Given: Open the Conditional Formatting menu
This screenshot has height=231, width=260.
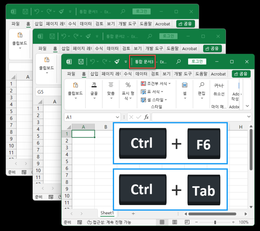Looking at the screenshot, I should pyautogui.click(x=153, y=84).
